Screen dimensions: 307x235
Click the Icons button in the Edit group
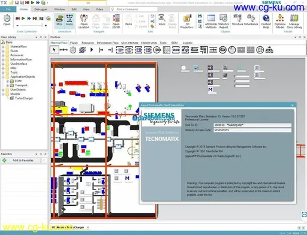coord(162,20)
